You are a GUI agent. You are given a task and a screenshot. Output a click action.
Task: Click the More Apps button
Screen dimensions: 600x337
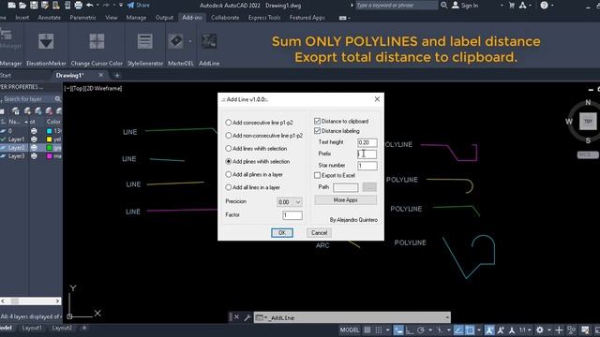pos(346,199)
